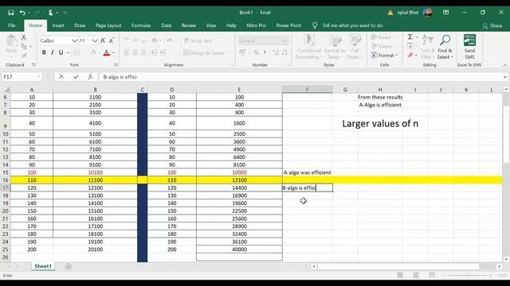This screenshot has width=510, height=286.
Task: Click the Delete cells button
Action: click(382, 46)
